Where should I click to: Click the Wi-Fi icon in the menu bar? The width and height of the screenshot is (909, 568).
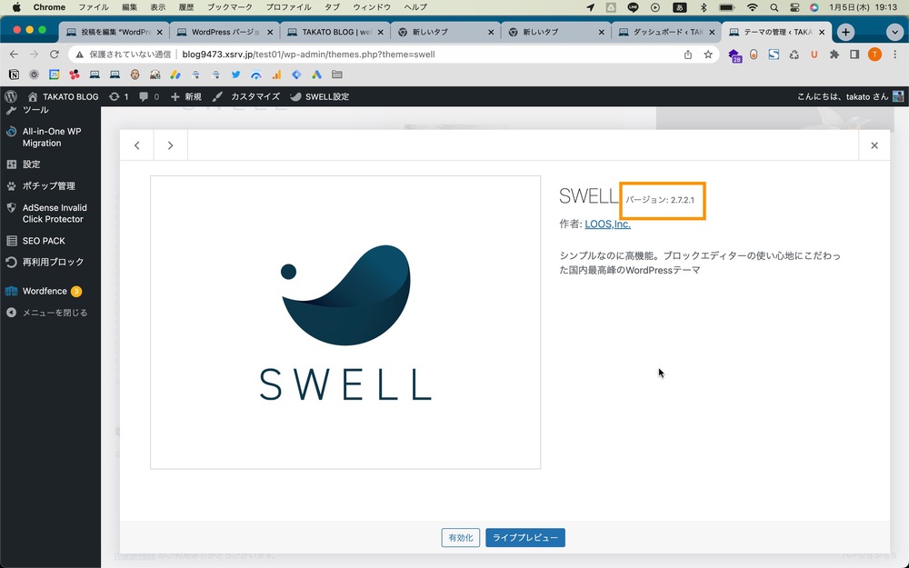pos(752,7)
